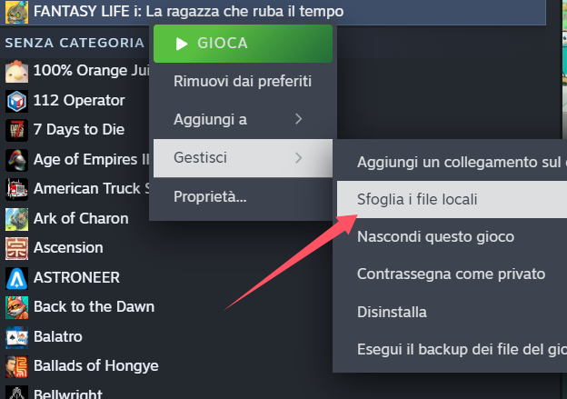Viewport: 567px width, 399px height.
Task: Open the Balatro cards icon
Action: [16, 337]
